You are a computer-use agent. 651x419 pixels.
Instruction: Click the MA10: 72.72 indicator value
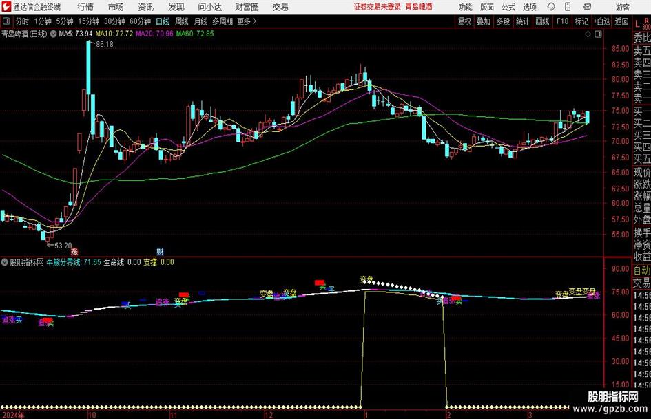tap(114, 34)
